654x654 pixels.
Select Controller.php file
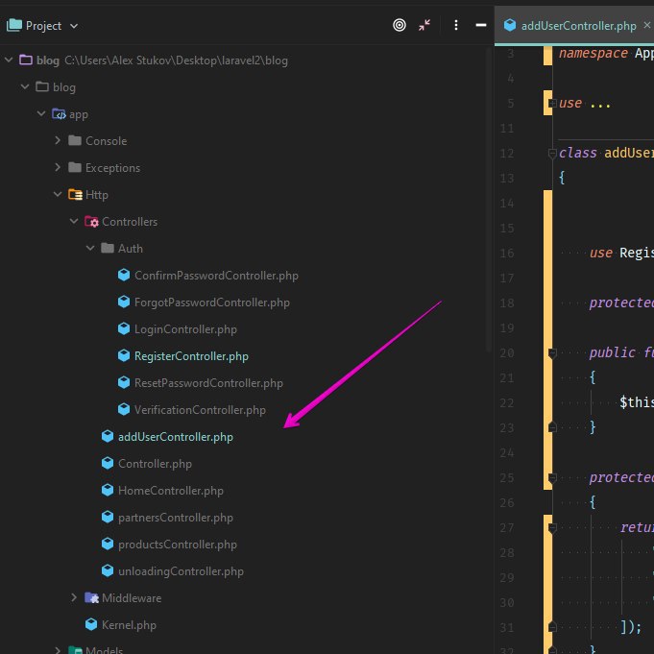point(155,464)
